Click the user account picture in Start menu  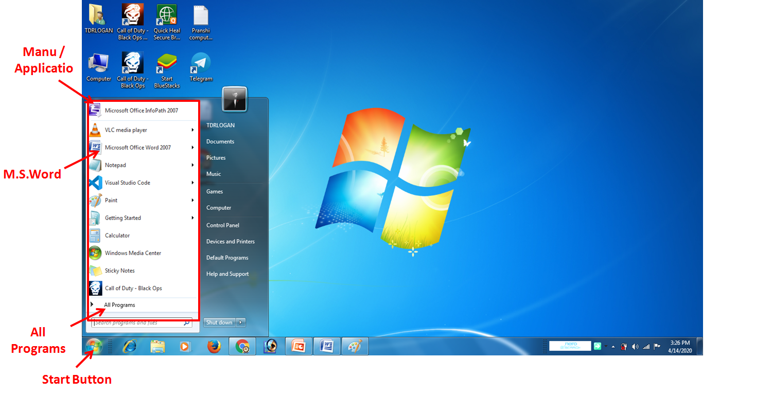tap(235, 99)
